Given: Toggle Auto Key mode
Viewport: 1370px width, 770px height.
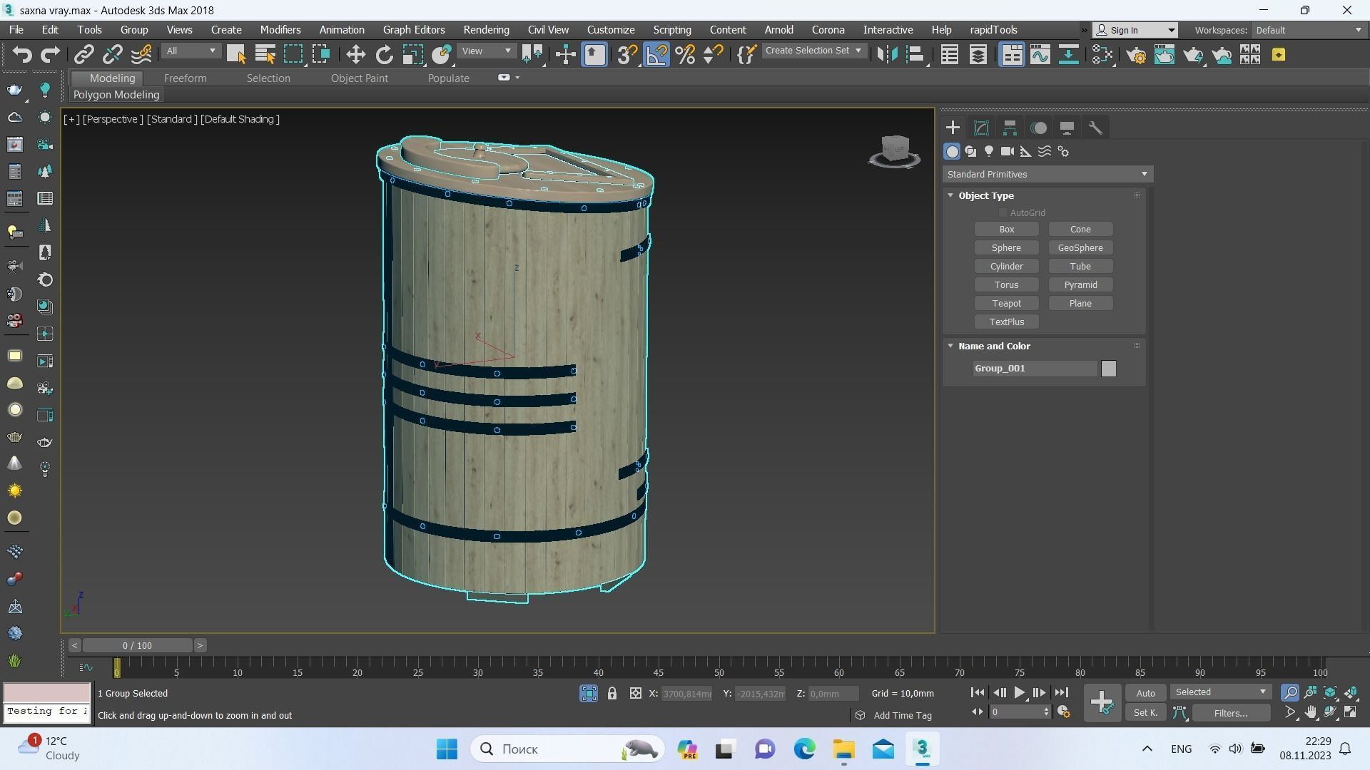Looking at the screenshot, I should [x=1145, y=693].
